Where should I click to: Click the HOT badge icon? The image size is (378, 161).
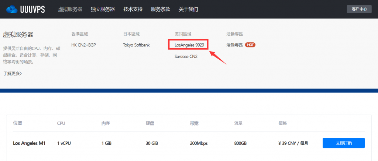click(250, 45)
